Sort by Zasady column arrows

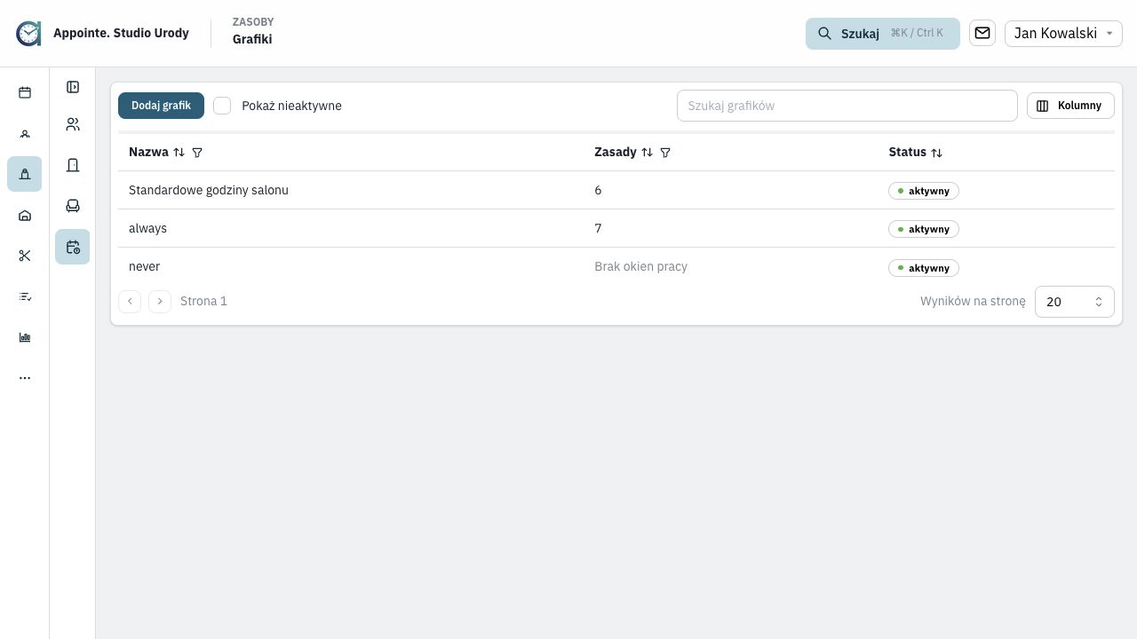[x=648, y=153]
